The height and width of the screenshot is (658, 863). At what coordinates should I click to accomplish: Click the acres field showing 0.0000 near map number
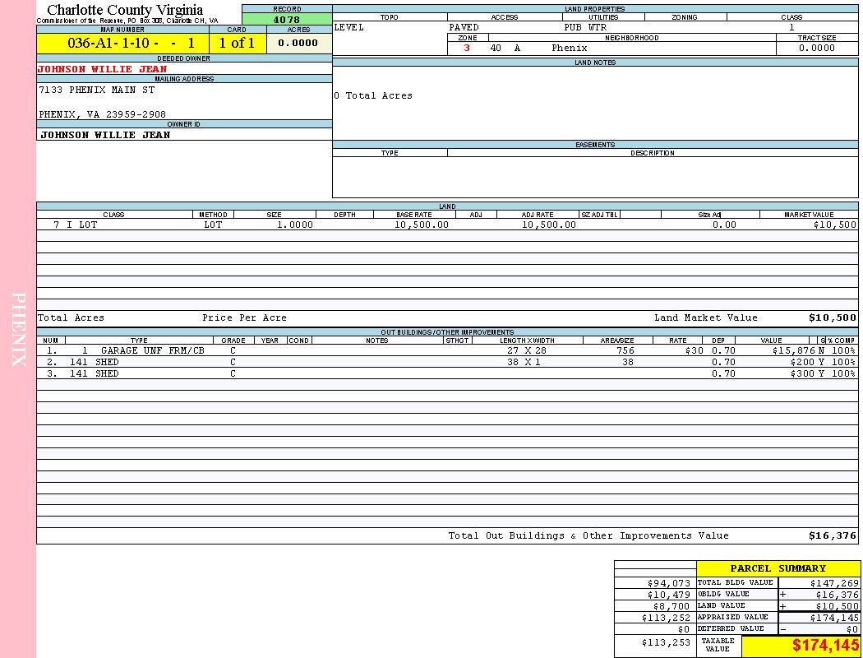tap(298, 44)
